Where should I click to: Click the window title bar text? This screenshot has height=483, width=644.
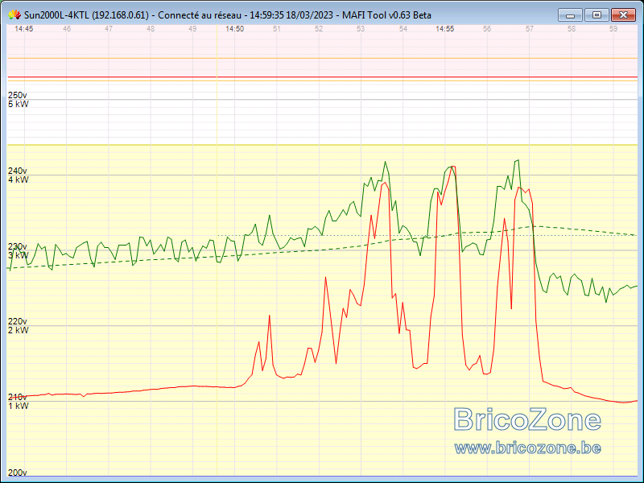[228, 15]
